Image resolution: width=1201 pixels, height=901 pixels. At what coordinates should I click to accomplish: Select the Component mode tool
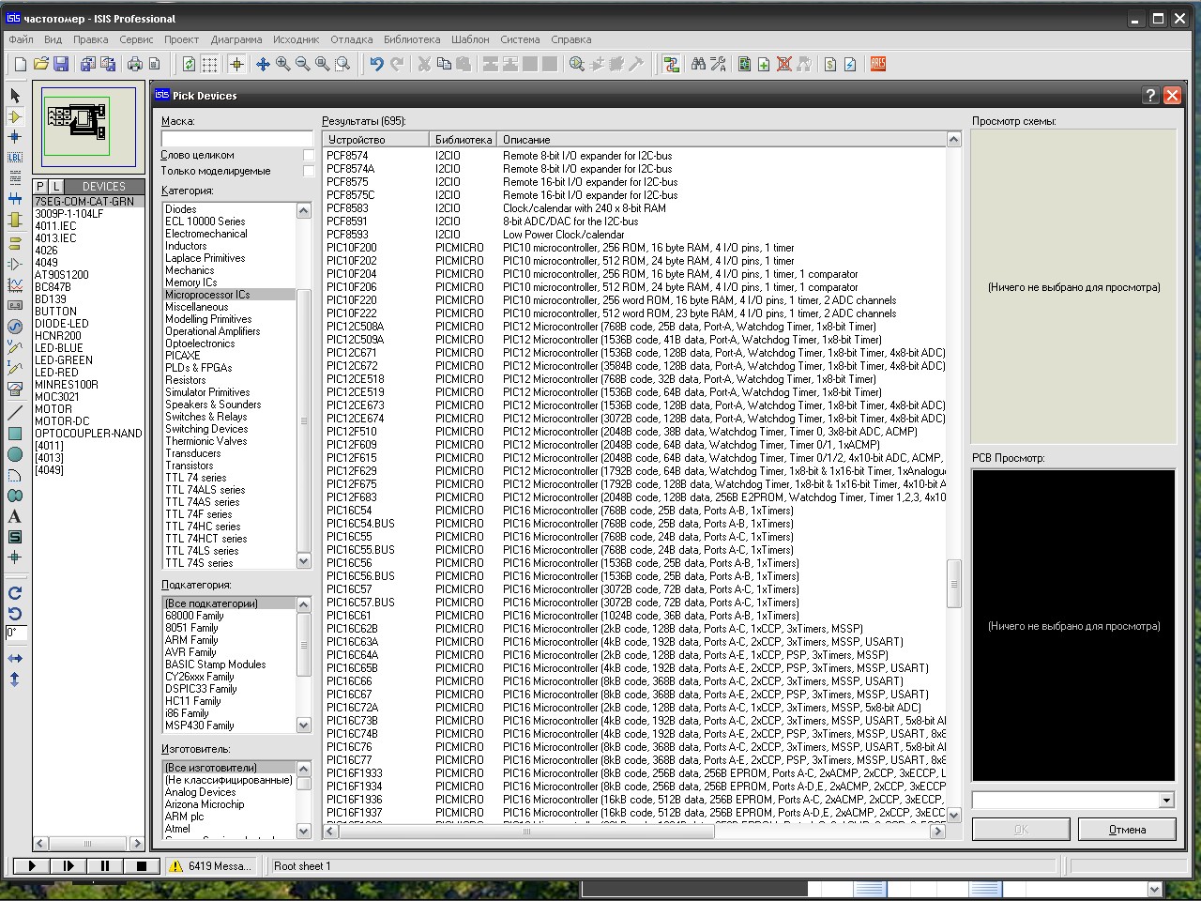[15, 116]
